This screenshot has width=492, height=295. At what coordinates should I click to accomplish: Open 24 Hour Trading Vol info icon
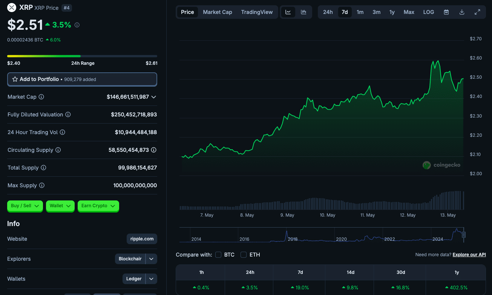[63, 132]
